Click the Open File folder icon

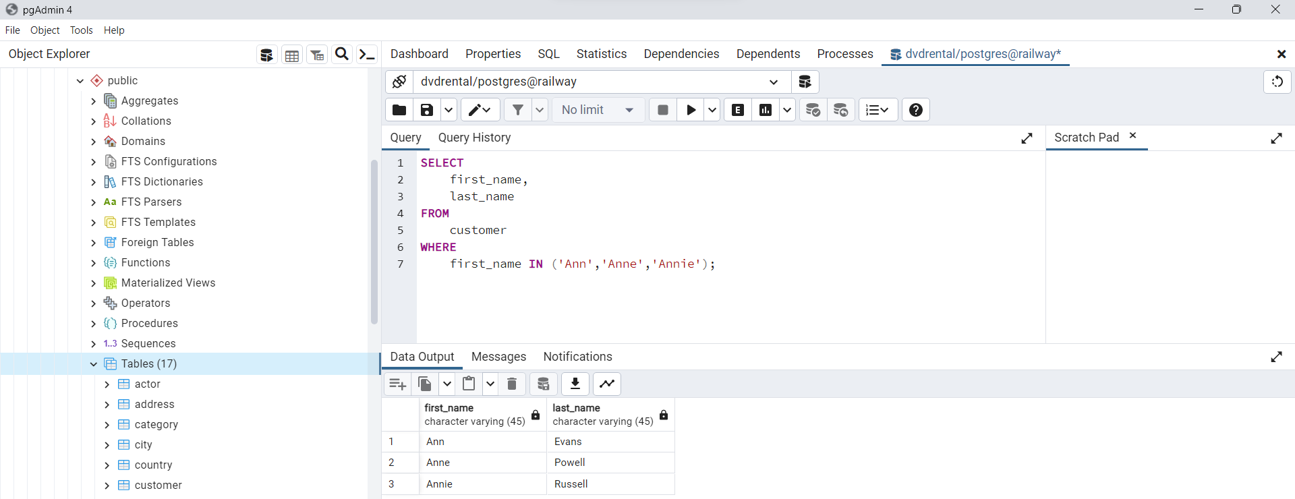(x=399, y=110)
